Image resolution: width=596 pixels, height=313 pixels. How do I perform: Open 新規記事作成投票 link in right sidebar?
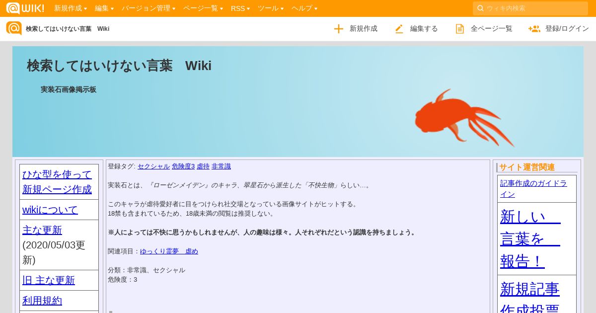[530, 297]
